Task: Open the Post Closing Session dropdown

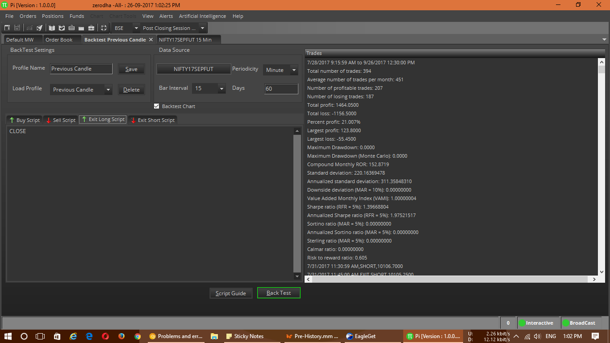Action: point(202,28)
